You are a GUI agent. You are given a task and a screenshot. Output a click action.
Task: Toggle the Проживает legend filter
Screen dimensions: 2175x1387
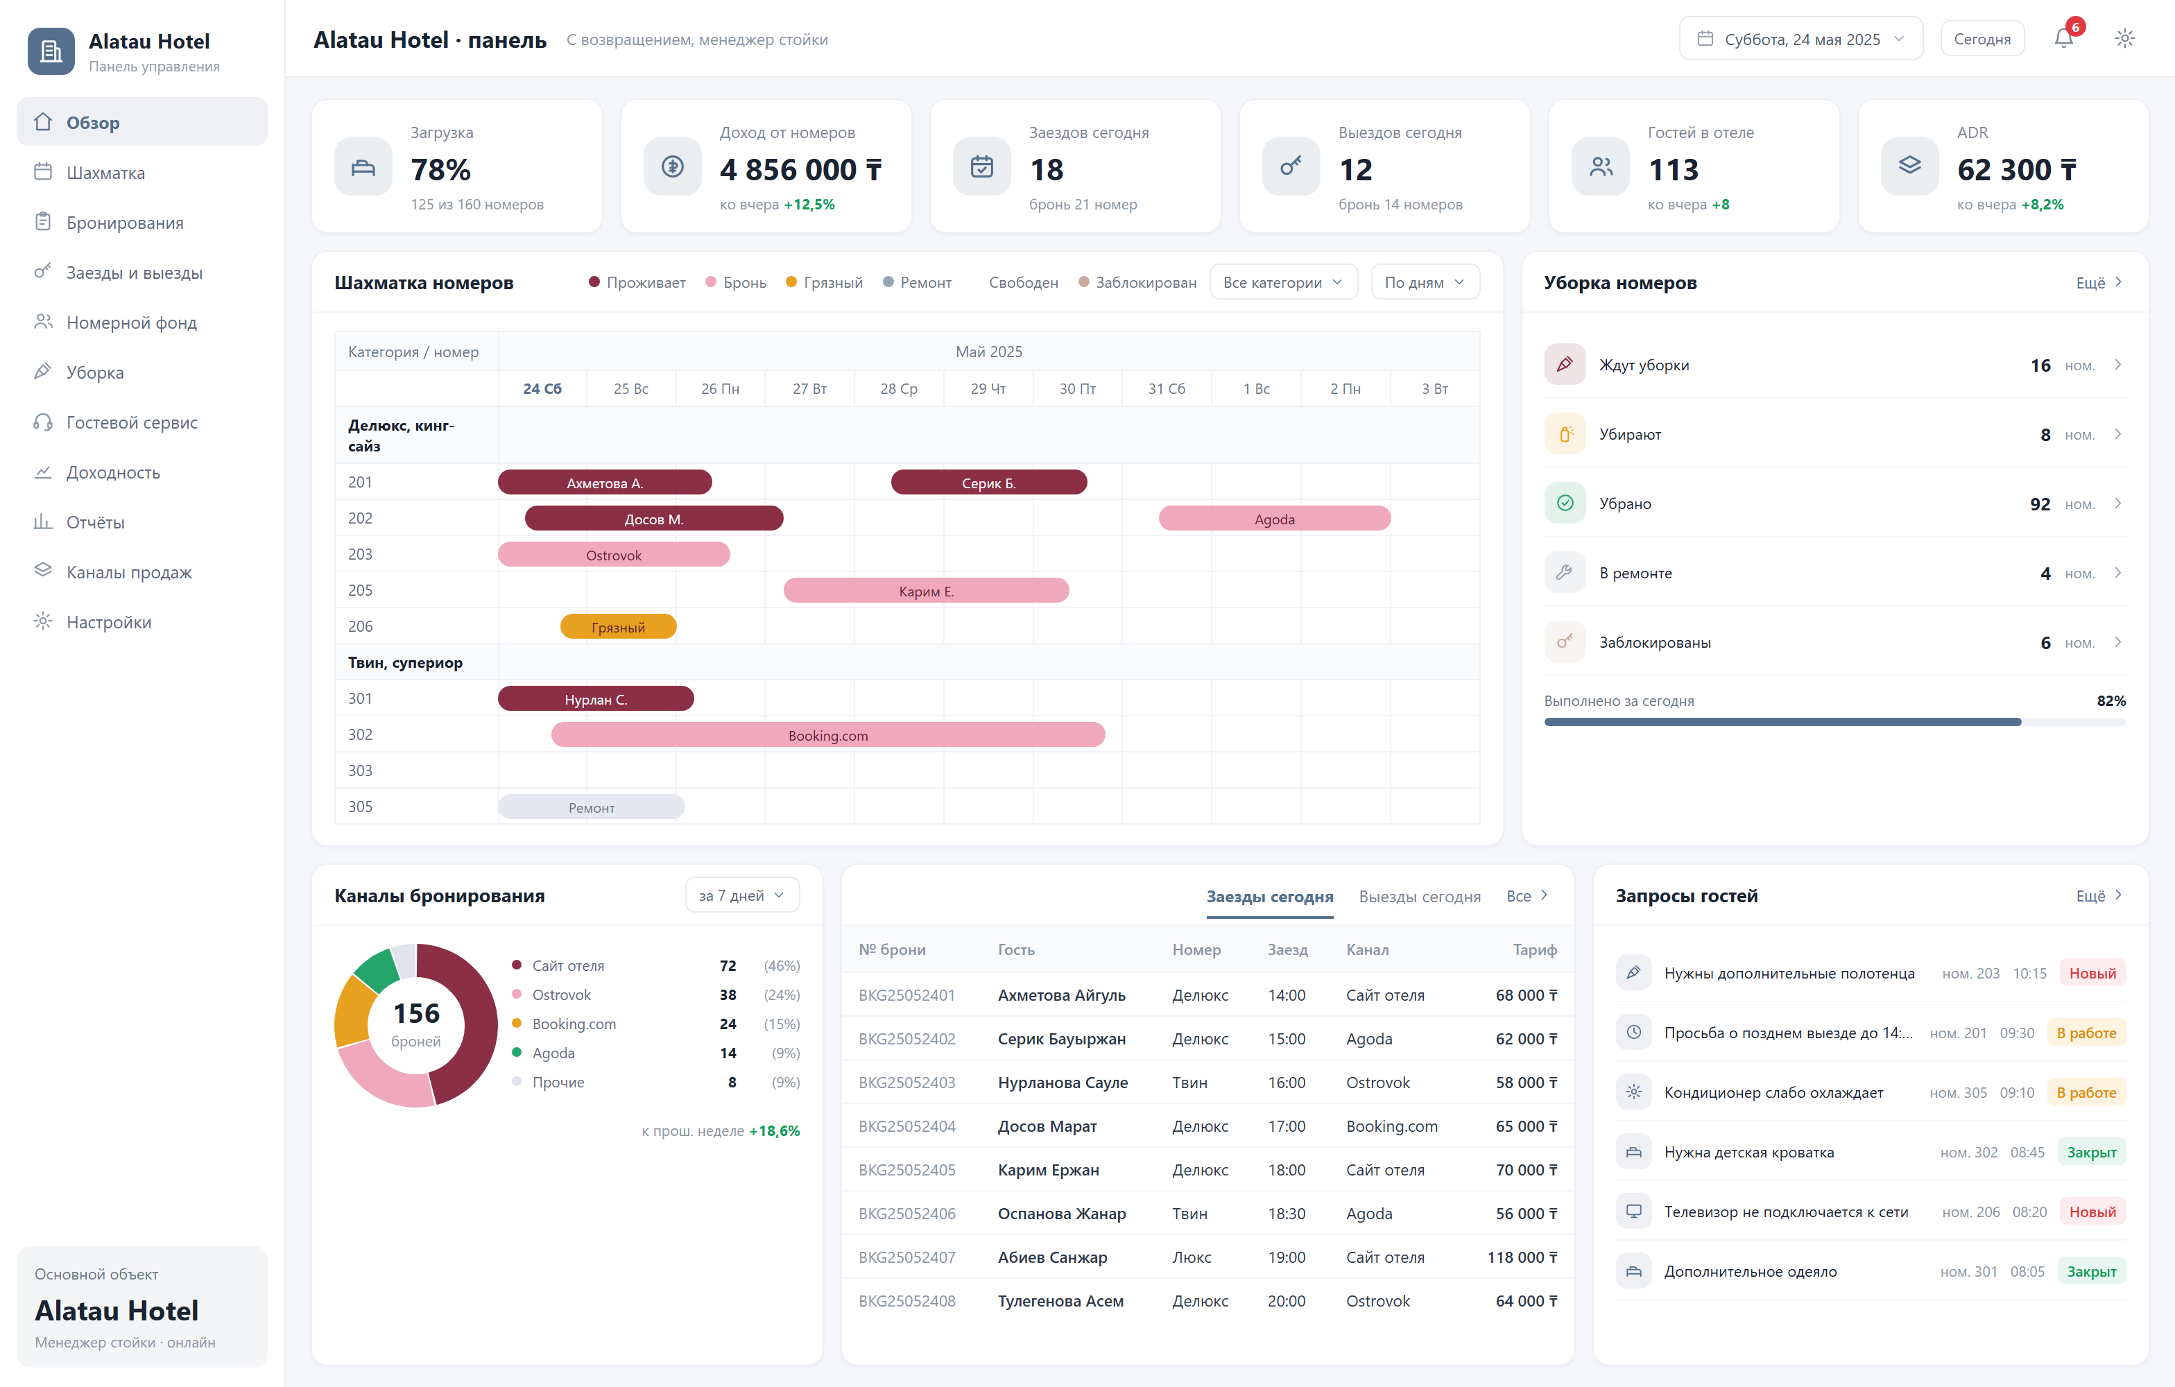(x=637, y=283)
